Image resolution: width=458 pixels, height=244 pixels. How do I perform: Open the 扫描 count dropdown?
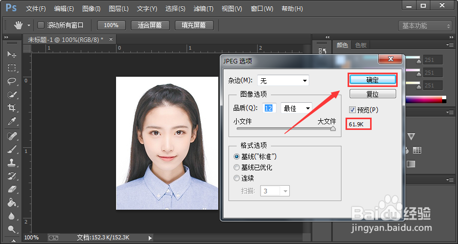[x=275, y=191]
